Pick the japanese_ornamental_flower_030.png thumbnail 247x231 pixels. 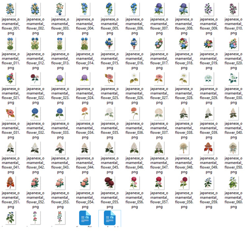coord(233,79)
